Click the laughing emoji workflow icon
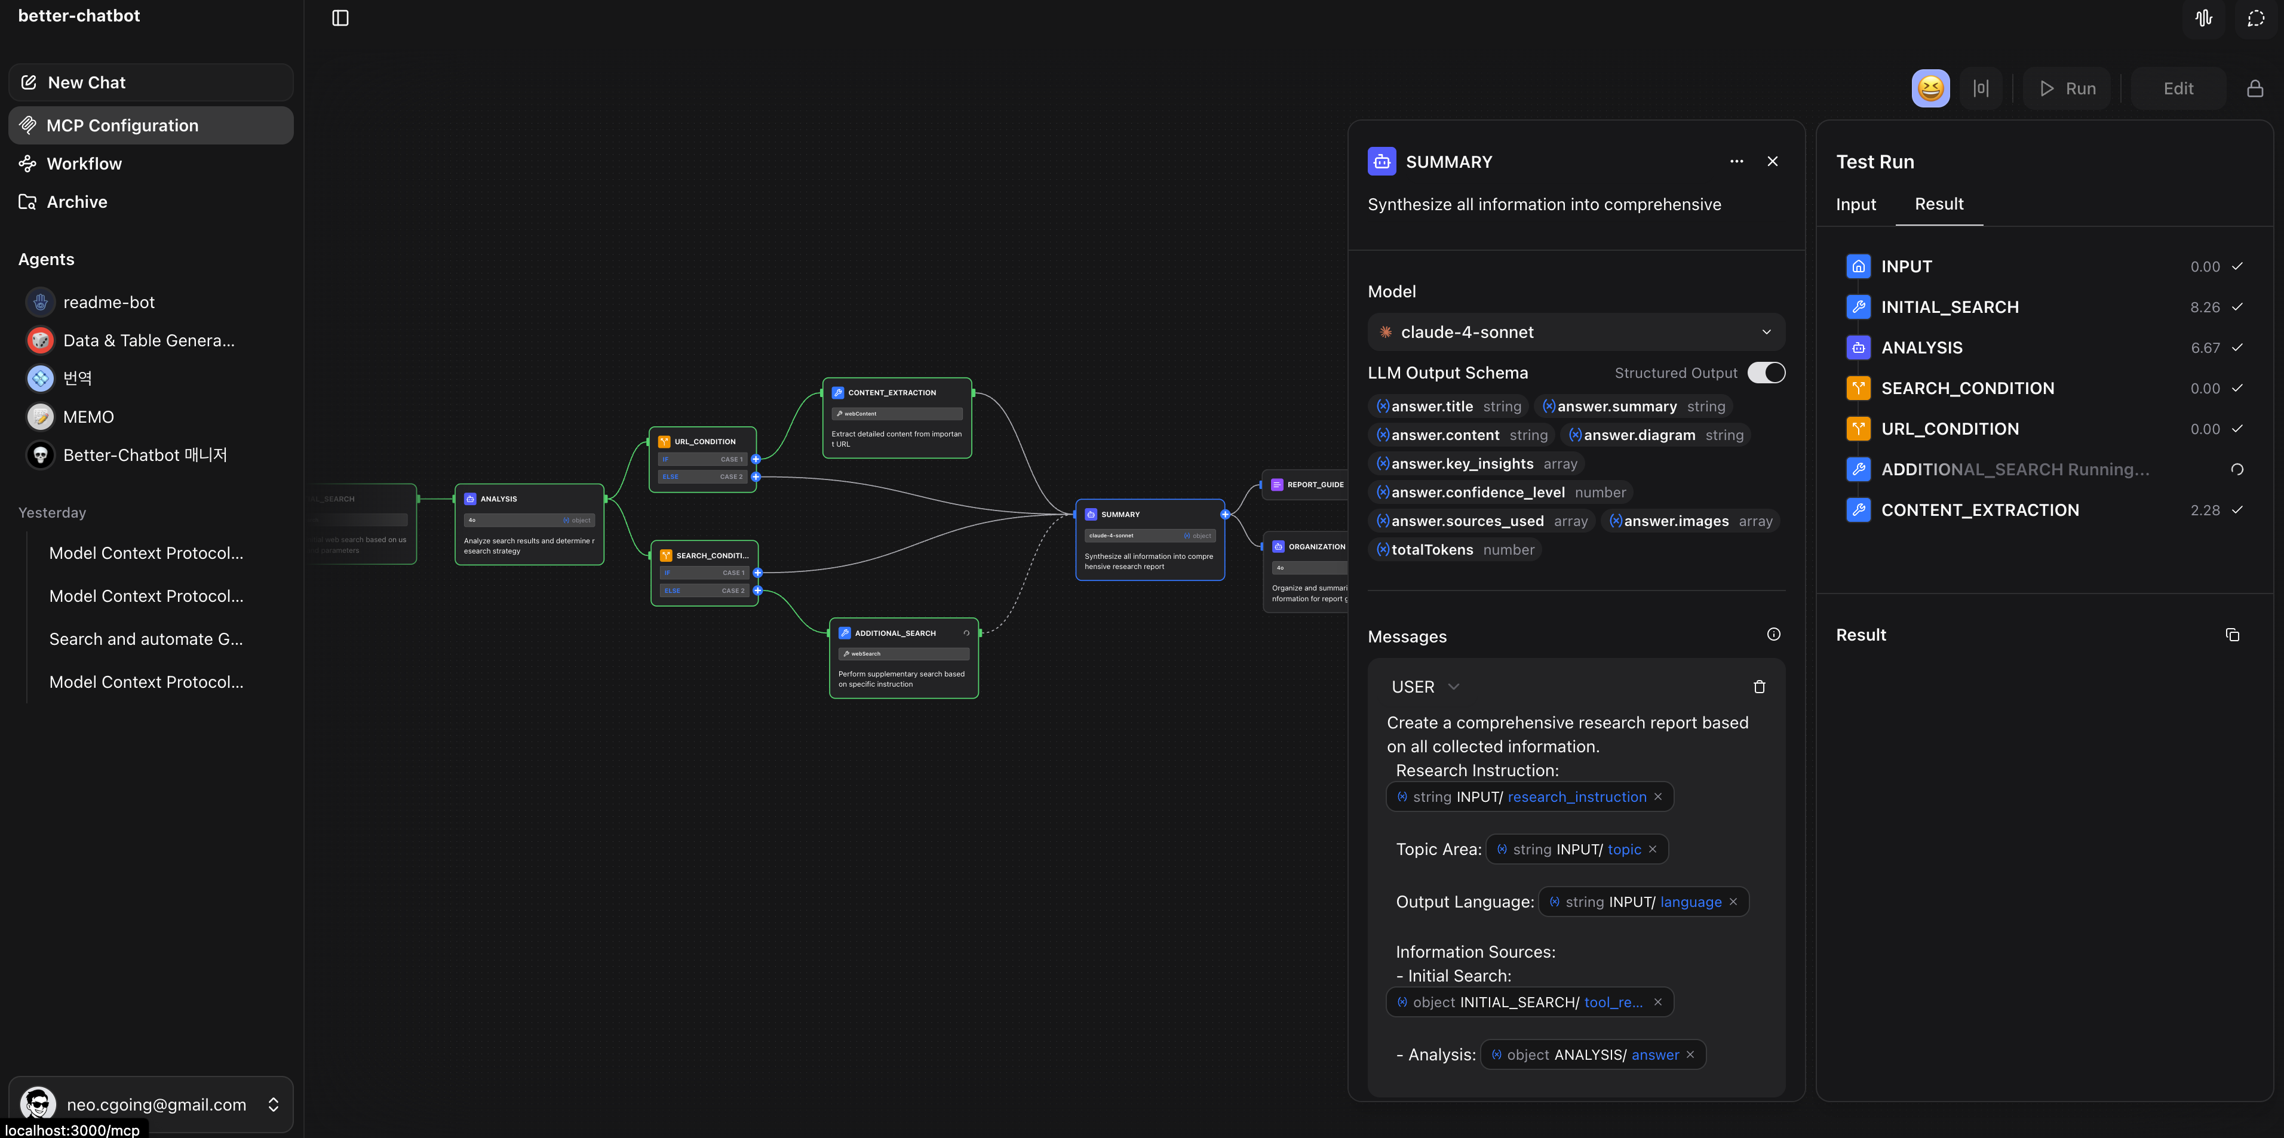 click(1930, 88)
